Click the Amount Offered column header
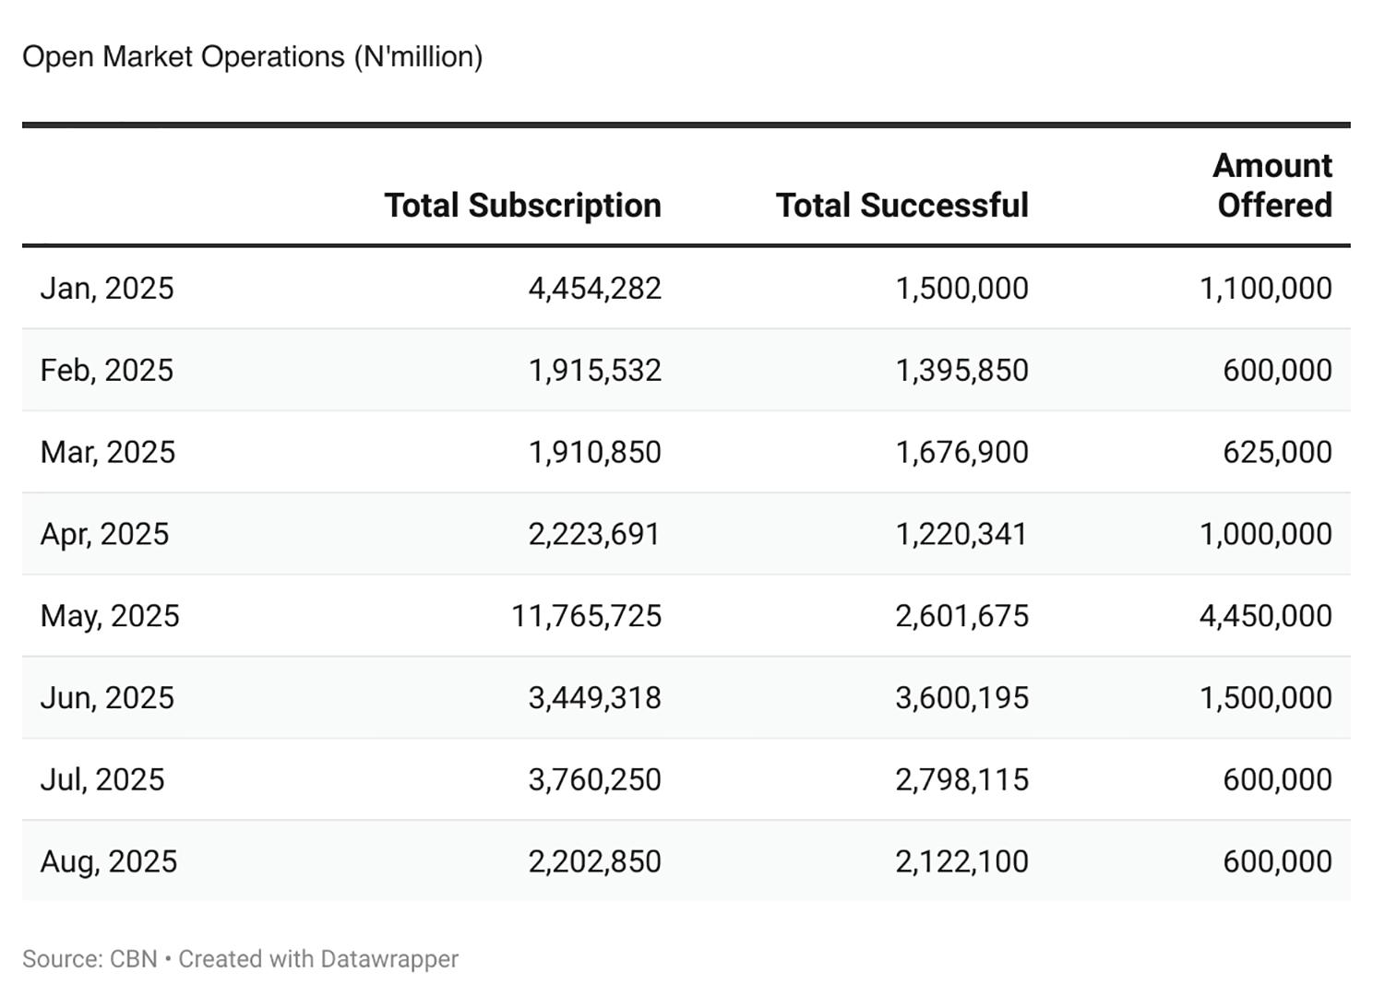1373x996 pixels. click(x=1272, y=185)
